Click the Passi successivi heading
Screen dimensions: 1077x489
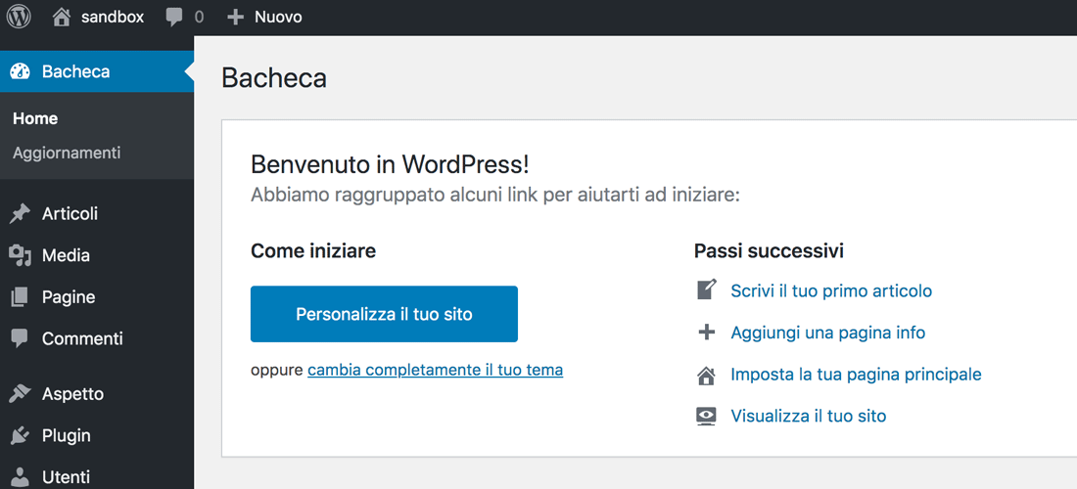(x=770, y=251)
